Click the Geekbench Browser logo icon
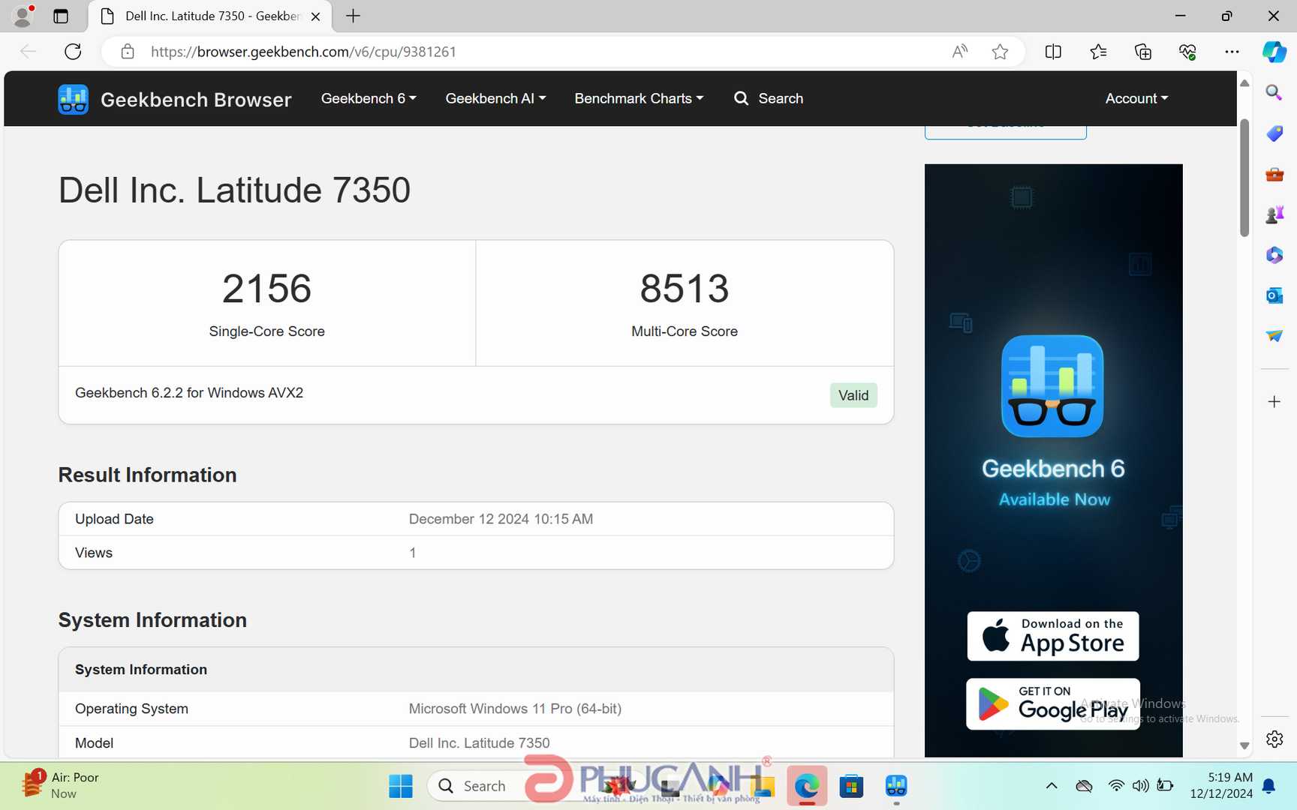 pyautogui.click(x=73, y=99)
